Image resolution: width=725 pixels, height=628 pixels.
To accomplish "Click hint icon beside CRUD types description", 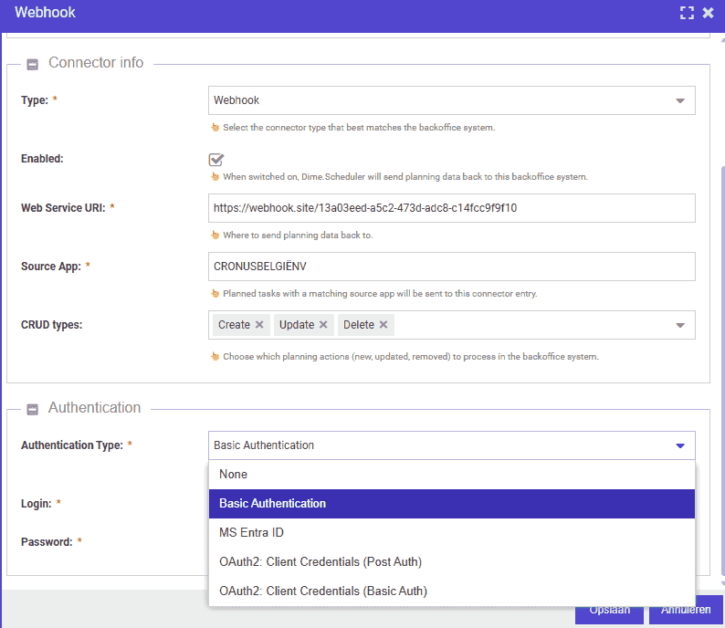I will click(x=215, y=356).
